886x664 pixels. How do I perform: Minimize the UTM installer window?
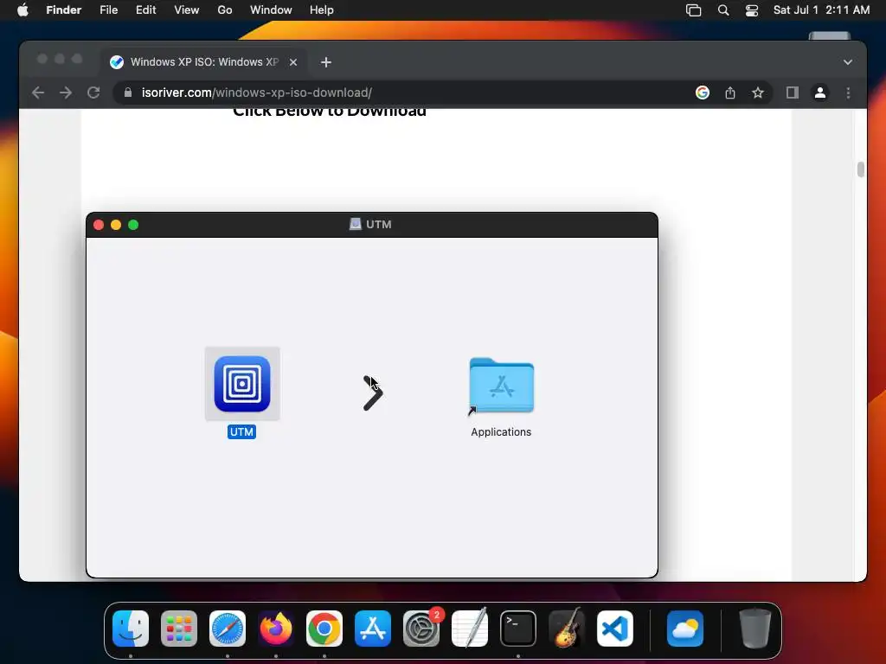[x=116, y=225]
